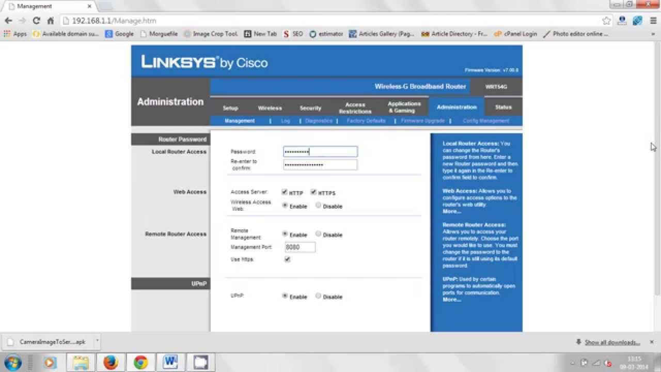The image size is (661, 372).
Task: Open the Status tab
Action: tap(503, 107)
